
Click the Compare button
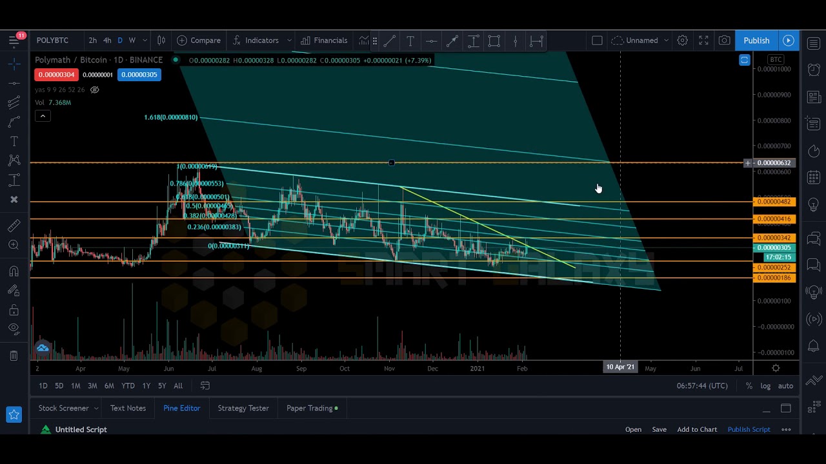pyautogui.click(x=199, y=40)
